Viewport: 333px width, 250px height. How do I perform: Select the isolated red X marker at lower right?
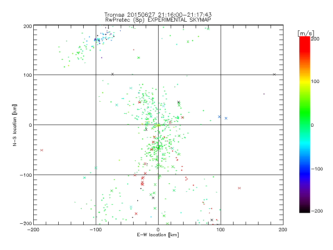[239, 188]
